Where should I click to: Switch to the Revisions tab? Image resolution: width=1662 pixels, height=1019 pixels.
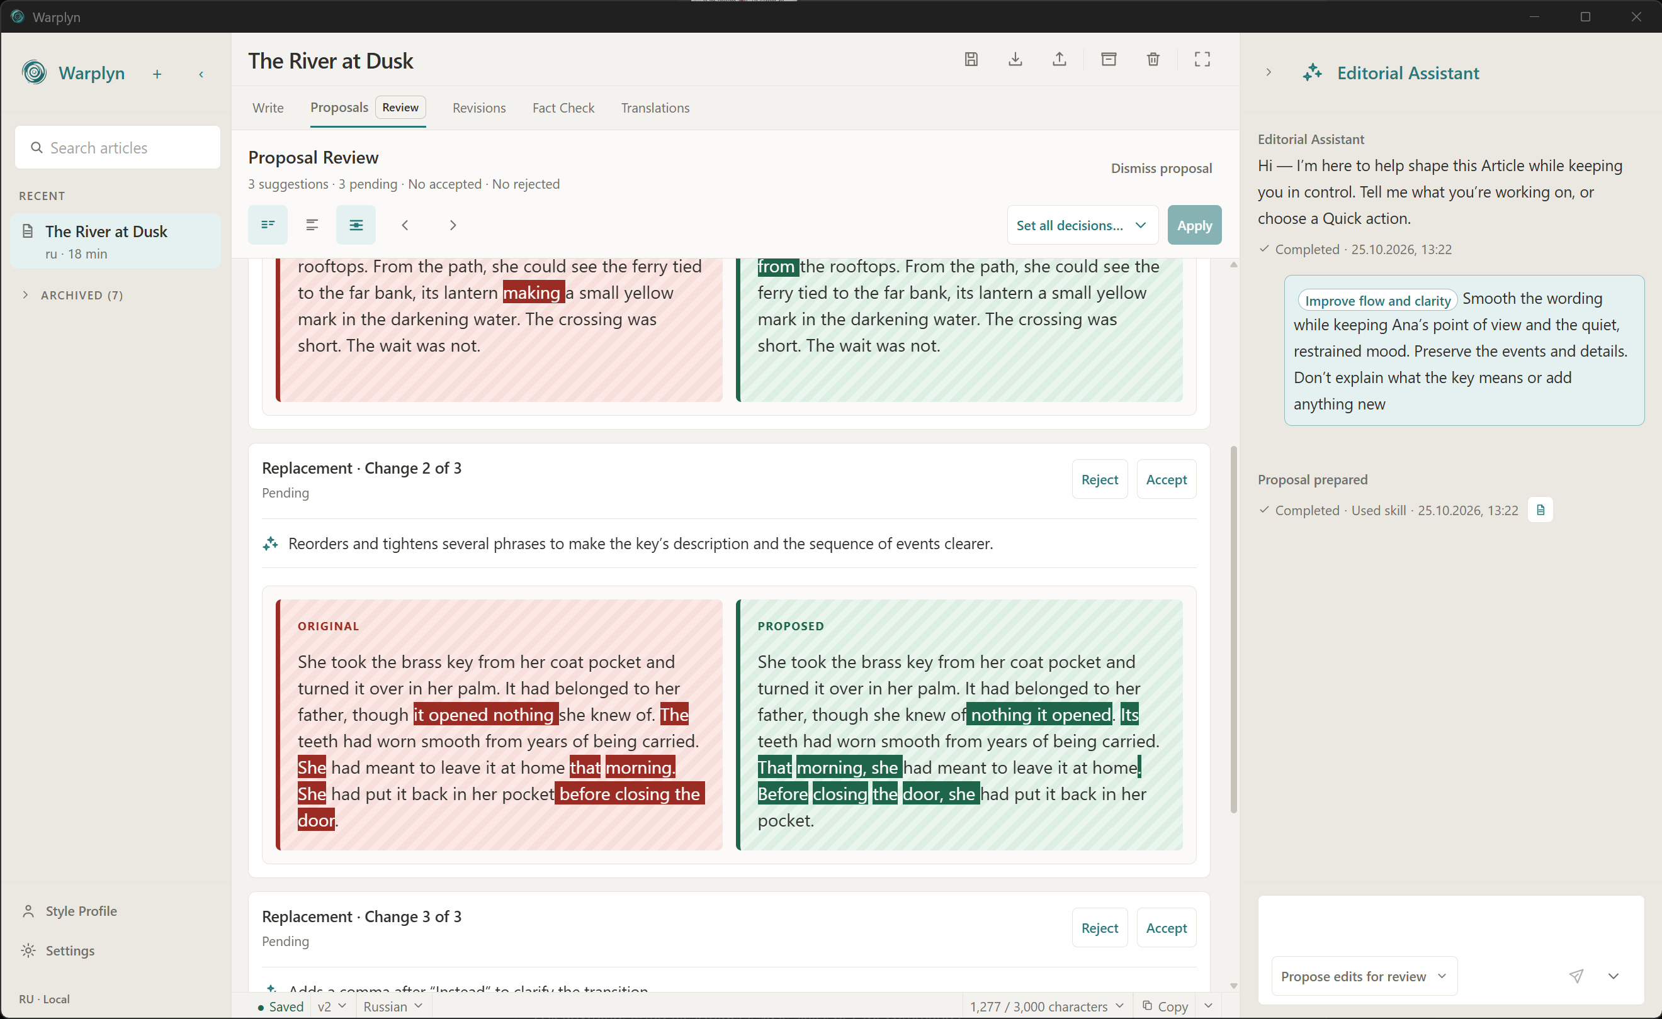click(x=479, y=108)
